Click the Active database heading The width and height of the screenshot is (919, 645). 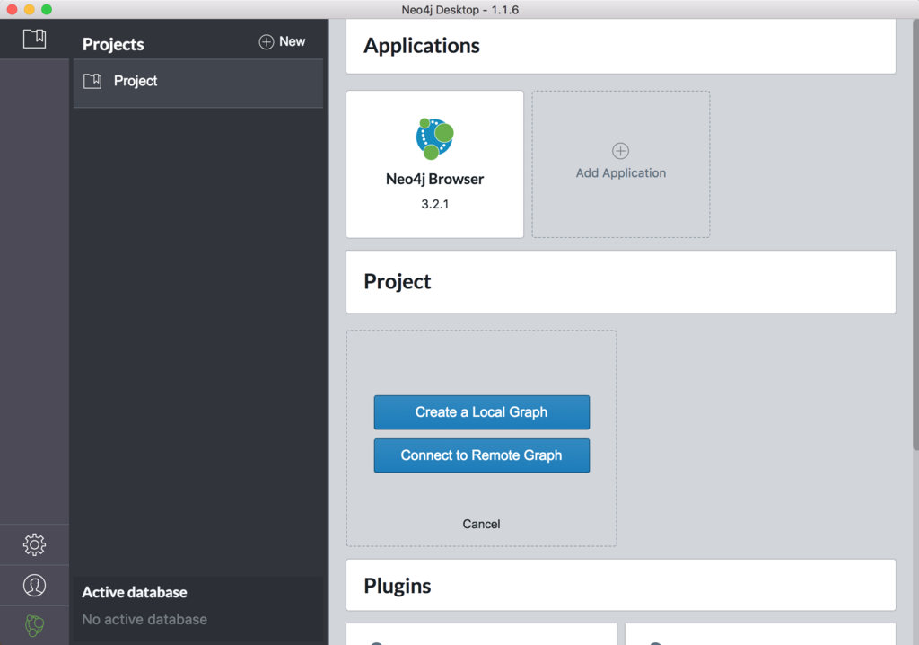point(135,592)
